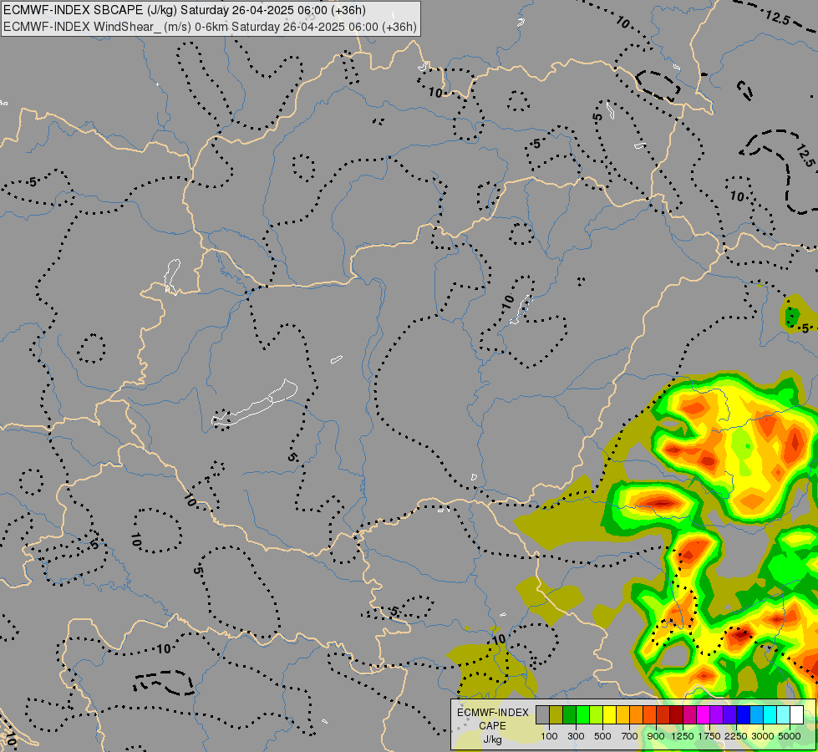Click the pure blue legend swatch
818x752 pixels.
point(743,714)
